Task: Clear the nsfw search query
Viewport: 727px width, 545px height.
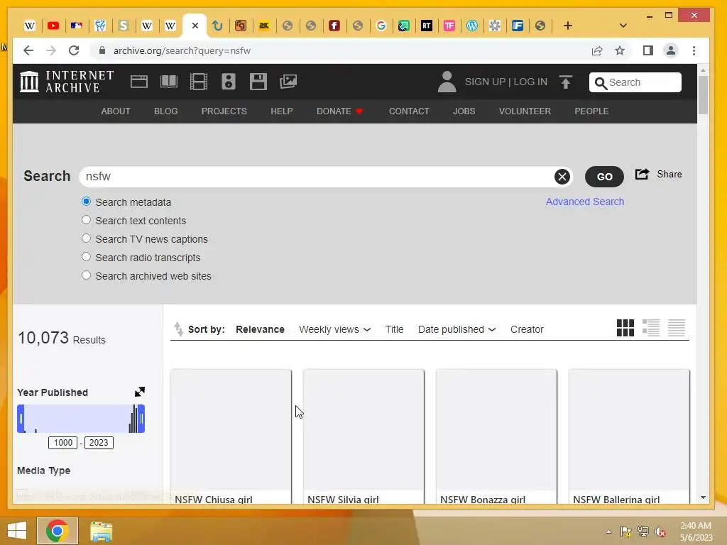Action: pos(562,177)
